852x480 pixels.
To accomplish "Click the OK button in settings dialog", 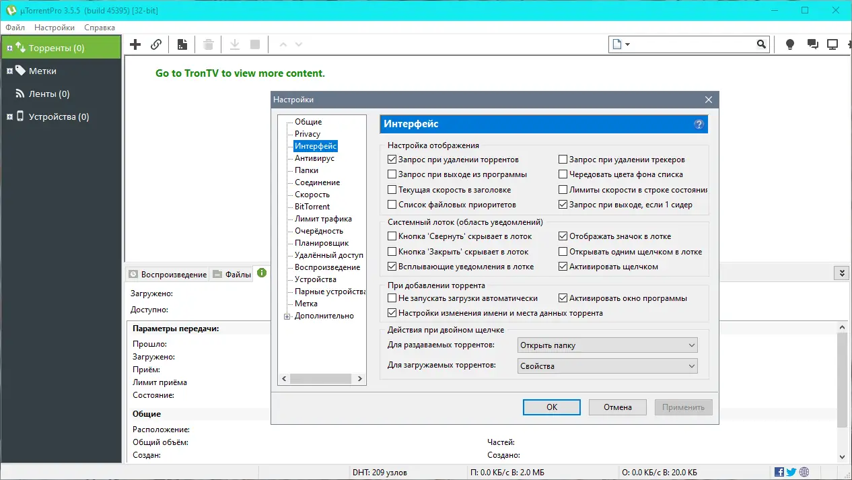I will [x=551, y=407].
